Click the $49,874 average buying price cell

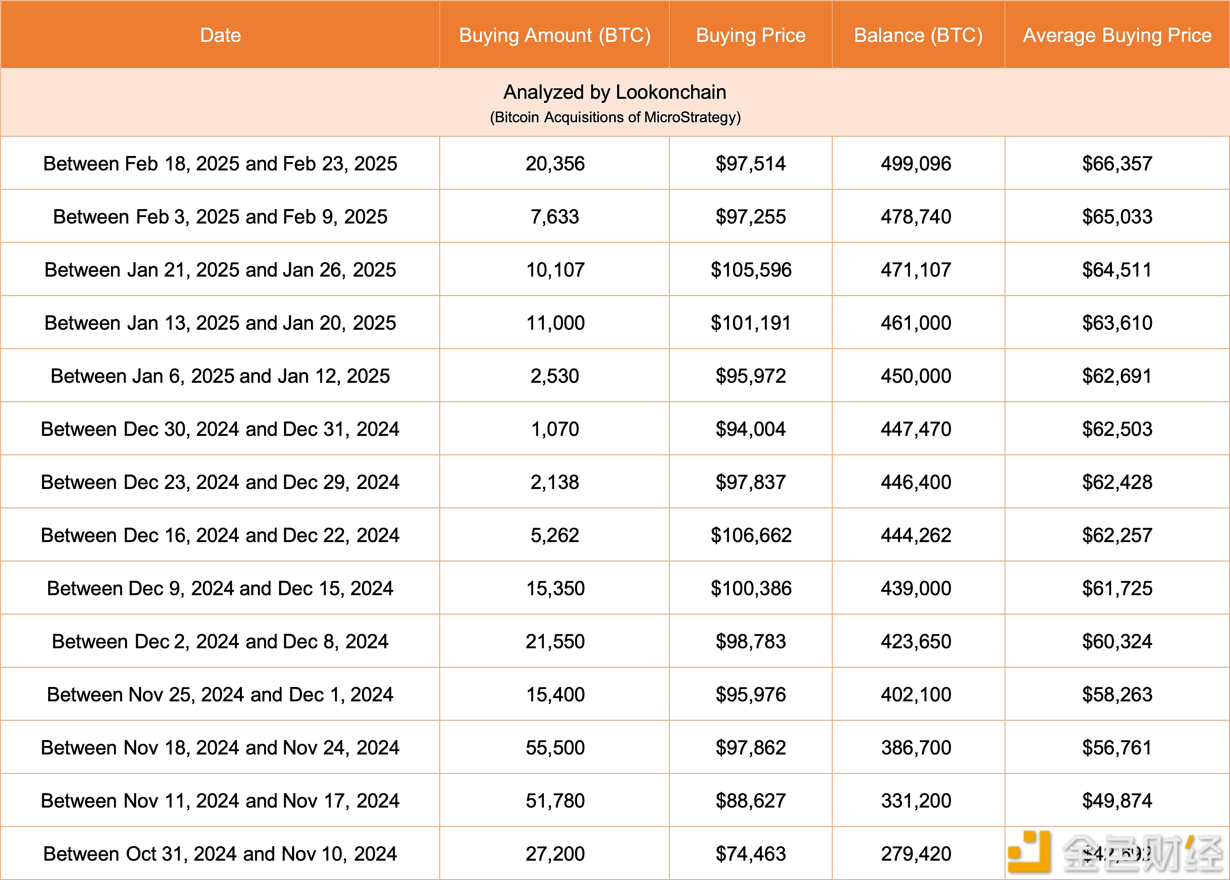[x=1117, y=801]
